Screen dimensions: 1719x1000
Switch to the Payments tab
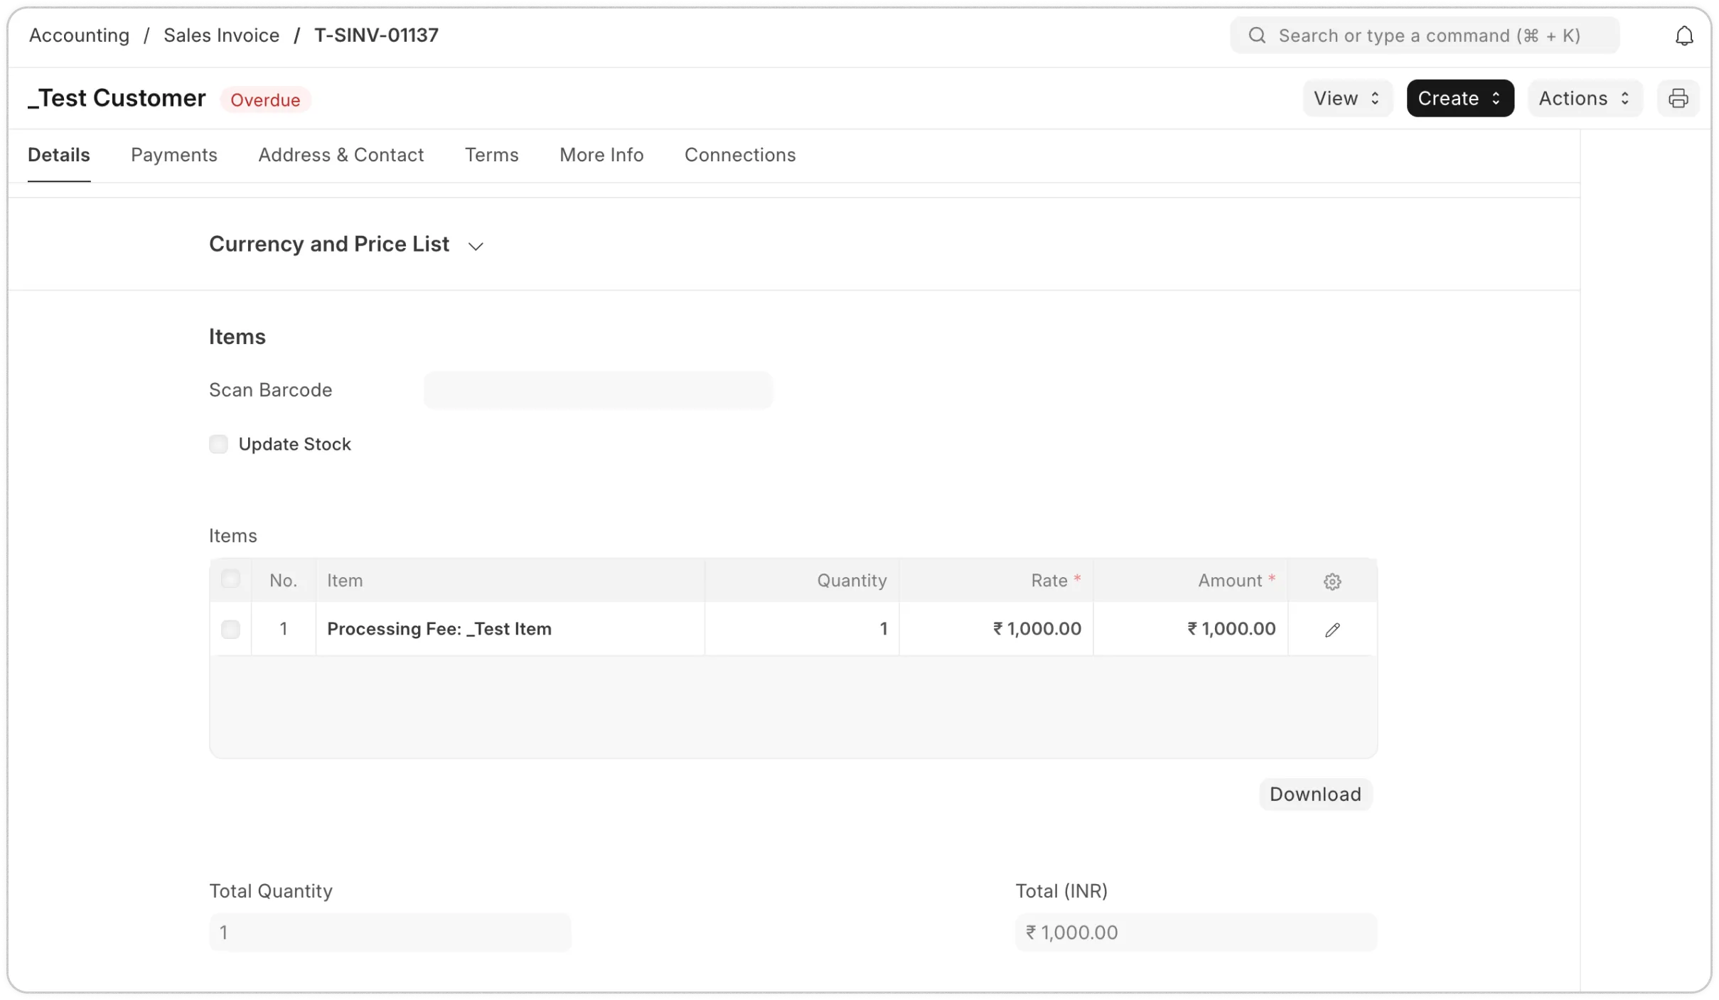173,155
